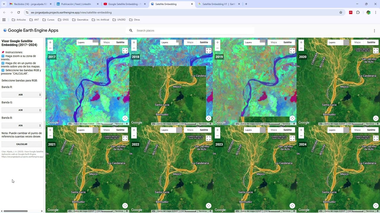Switch to the Satellite Embedding V1 tab
Image resolution: width=380 pixels, height=213 pixels.
(x=218, y=4)
